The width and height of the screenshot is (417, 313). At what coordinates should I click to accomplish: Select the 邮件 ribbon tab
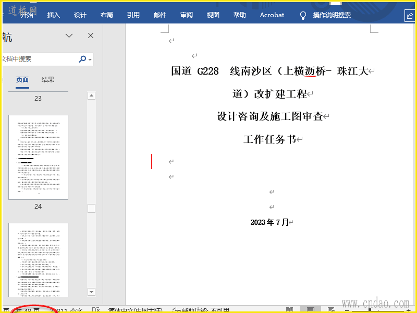(160, 15)
